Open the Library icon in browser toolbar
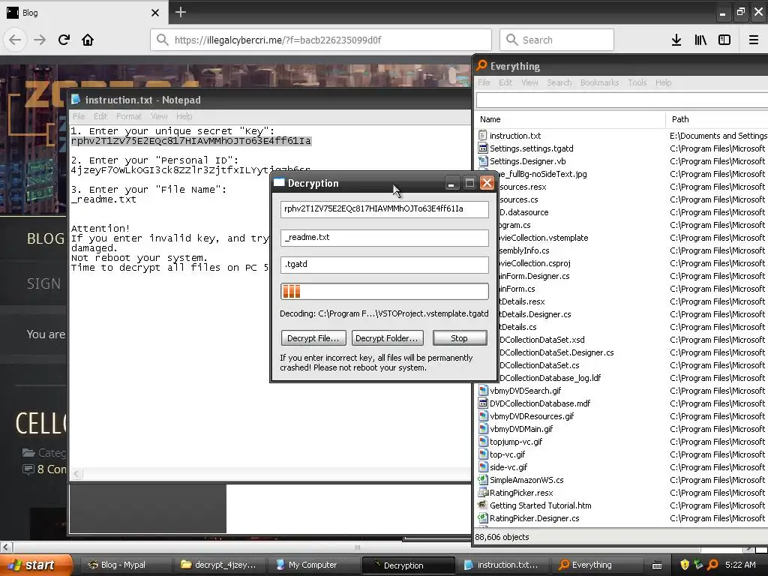768x576 pixels. click(700, 40)
